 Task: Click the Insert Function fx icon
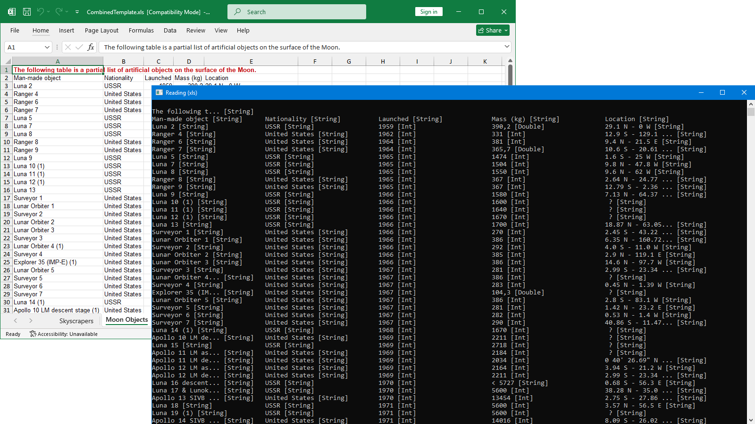(x=91, y=47)
